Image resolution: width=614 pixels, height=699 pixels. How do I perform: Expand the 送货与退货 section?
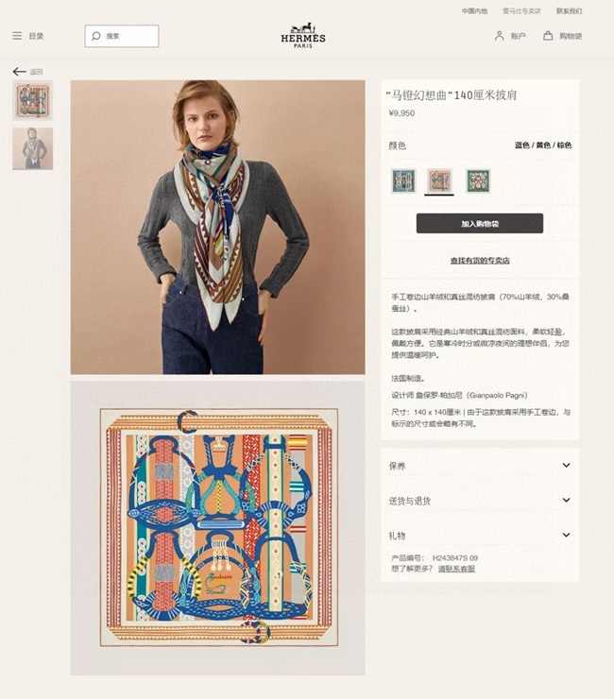[480, 501]
